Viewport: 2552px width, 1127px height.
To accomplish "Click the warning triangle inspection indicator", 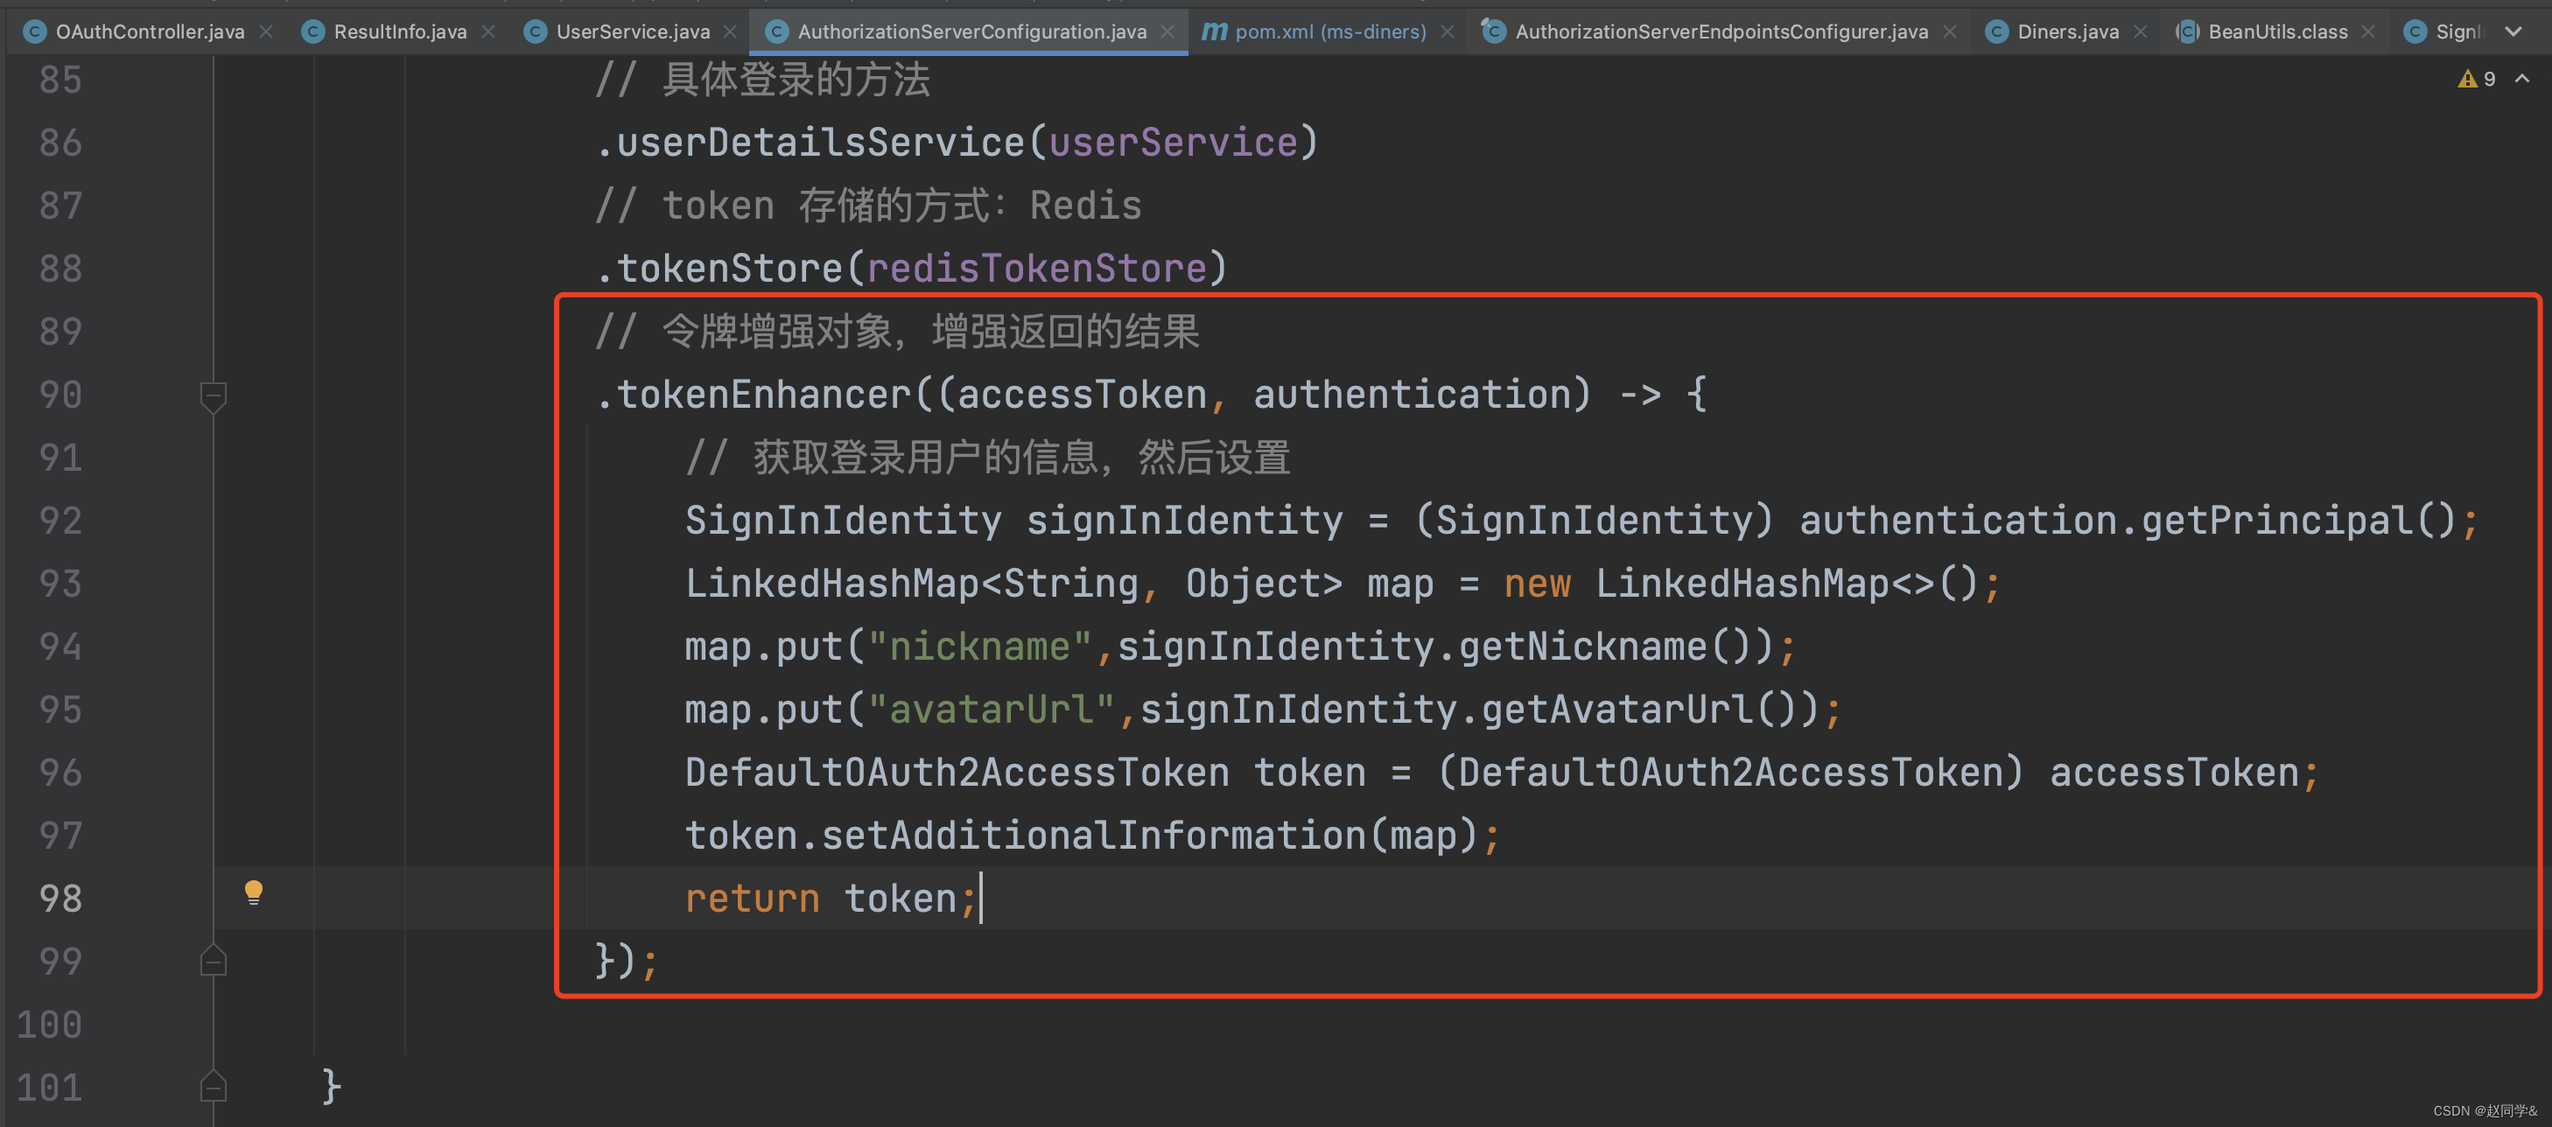I will tap(2467, 80).
